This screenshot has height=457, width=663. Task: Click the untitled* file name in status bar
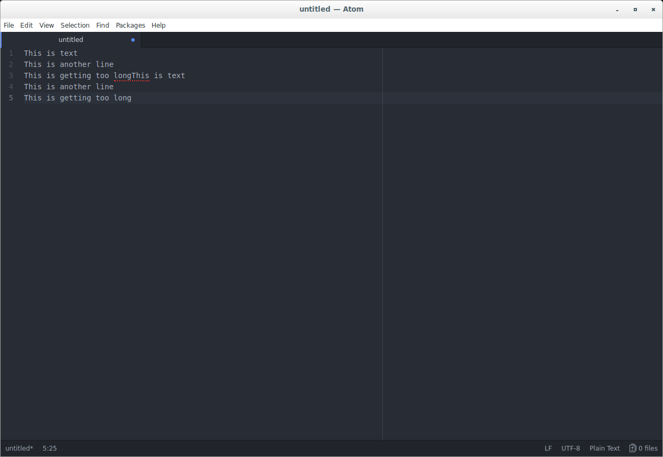(x=19, y=448)
